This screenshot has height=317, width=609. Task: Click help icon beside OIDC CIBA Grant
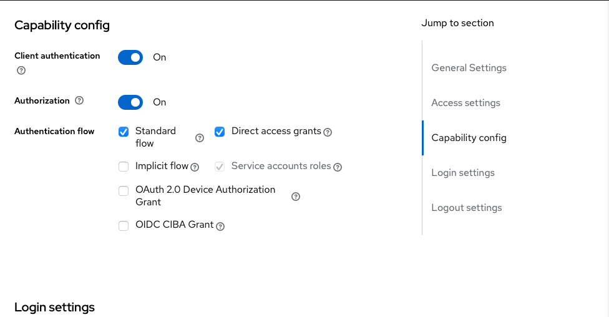click(220, 226)
